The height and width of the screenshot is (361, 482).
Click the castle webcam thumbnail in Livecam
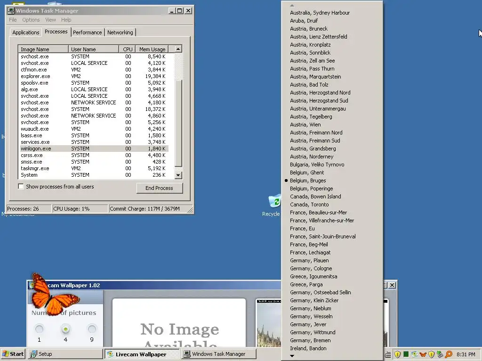pyautogui.click(x=269, y=323)
